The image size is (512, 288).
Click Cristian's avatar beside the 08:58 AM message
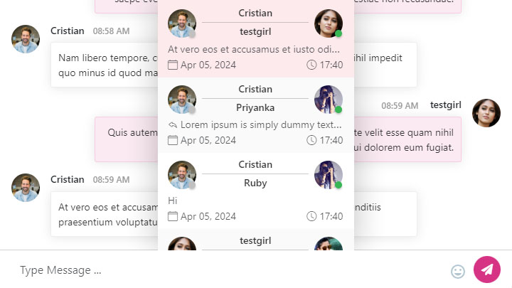click(x=26, y=39)
